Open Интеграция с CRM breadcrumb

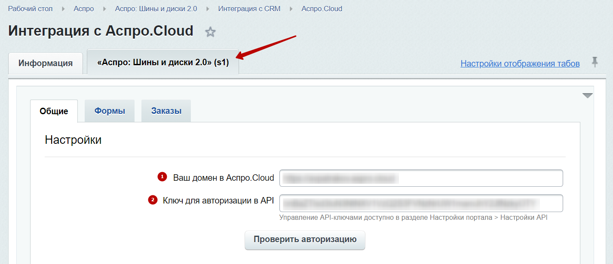pos(249,9)
